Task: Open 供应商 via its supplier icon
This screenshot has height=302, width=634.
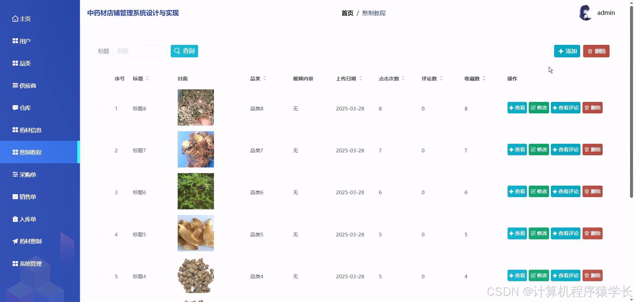Action: (x=15, y=85)
